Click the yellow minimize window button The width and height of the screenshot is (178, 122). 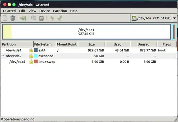tap(9, 5)
